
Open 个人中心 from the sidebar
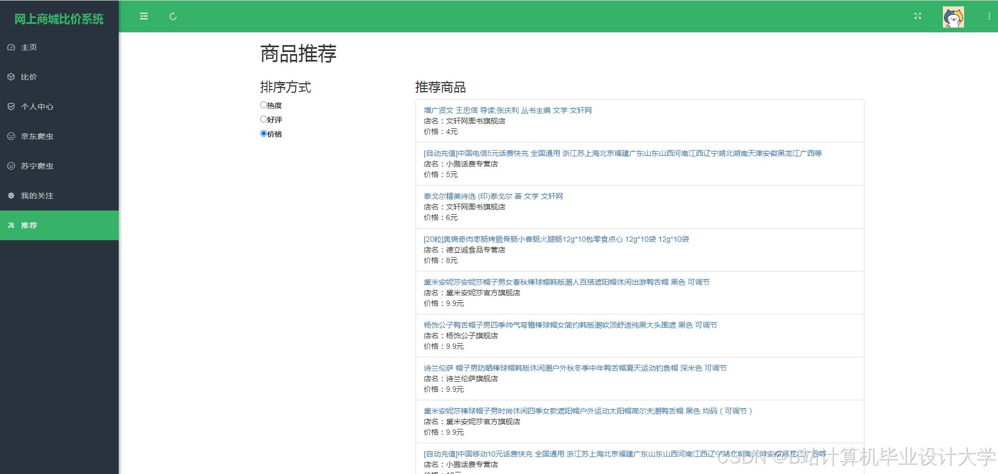click(59, 107)
